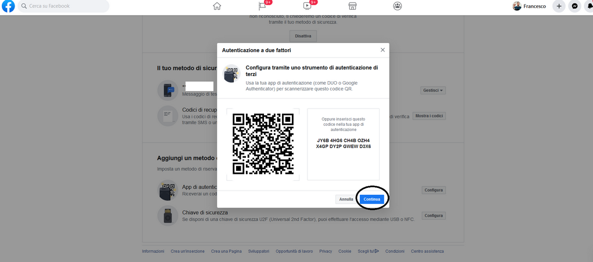
Task: Select the code line X4GP DY2P GWEW D3X6
Action: point(344,146)
